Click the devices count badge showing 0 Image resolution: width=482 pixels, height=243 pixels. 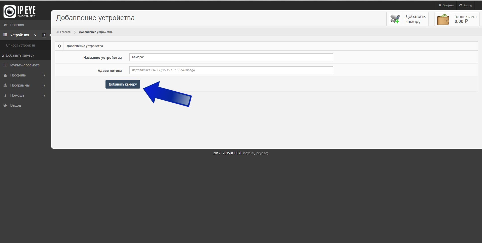tap(44, 35)
